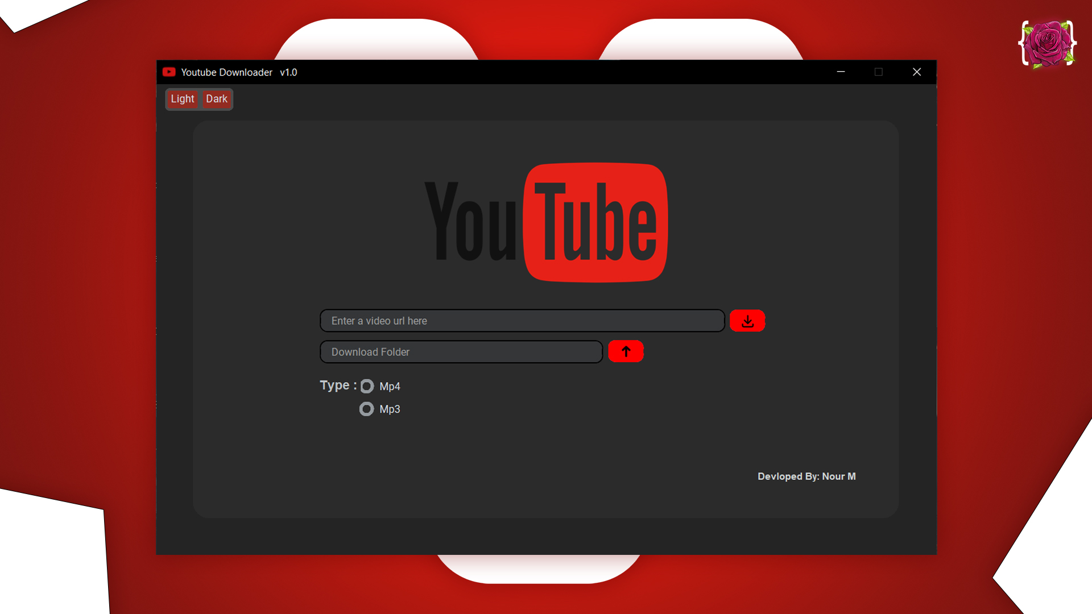Select the Mp3 radio button
The width and height of the screenshot is (1092, 614).
[367, 409]
